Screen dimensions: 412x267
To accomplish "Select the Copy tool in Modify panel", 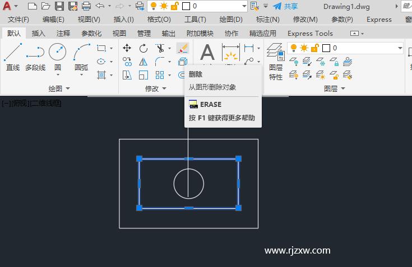I will 127,62.
